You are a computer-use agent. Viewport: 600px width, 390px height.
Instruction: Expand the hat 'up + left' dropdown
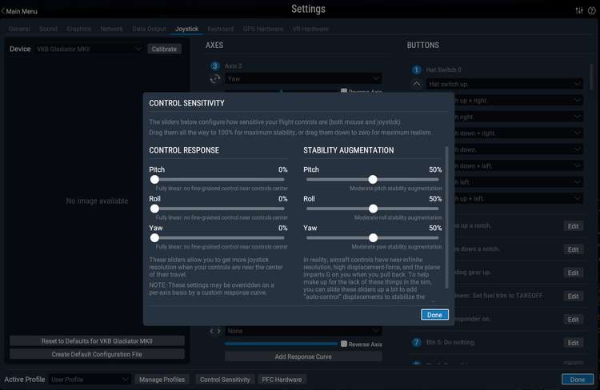click(518, 198)
